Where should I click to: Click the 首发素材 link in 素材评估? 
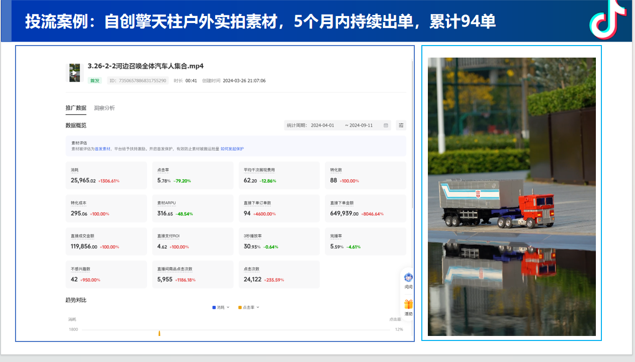coord(103,149)
